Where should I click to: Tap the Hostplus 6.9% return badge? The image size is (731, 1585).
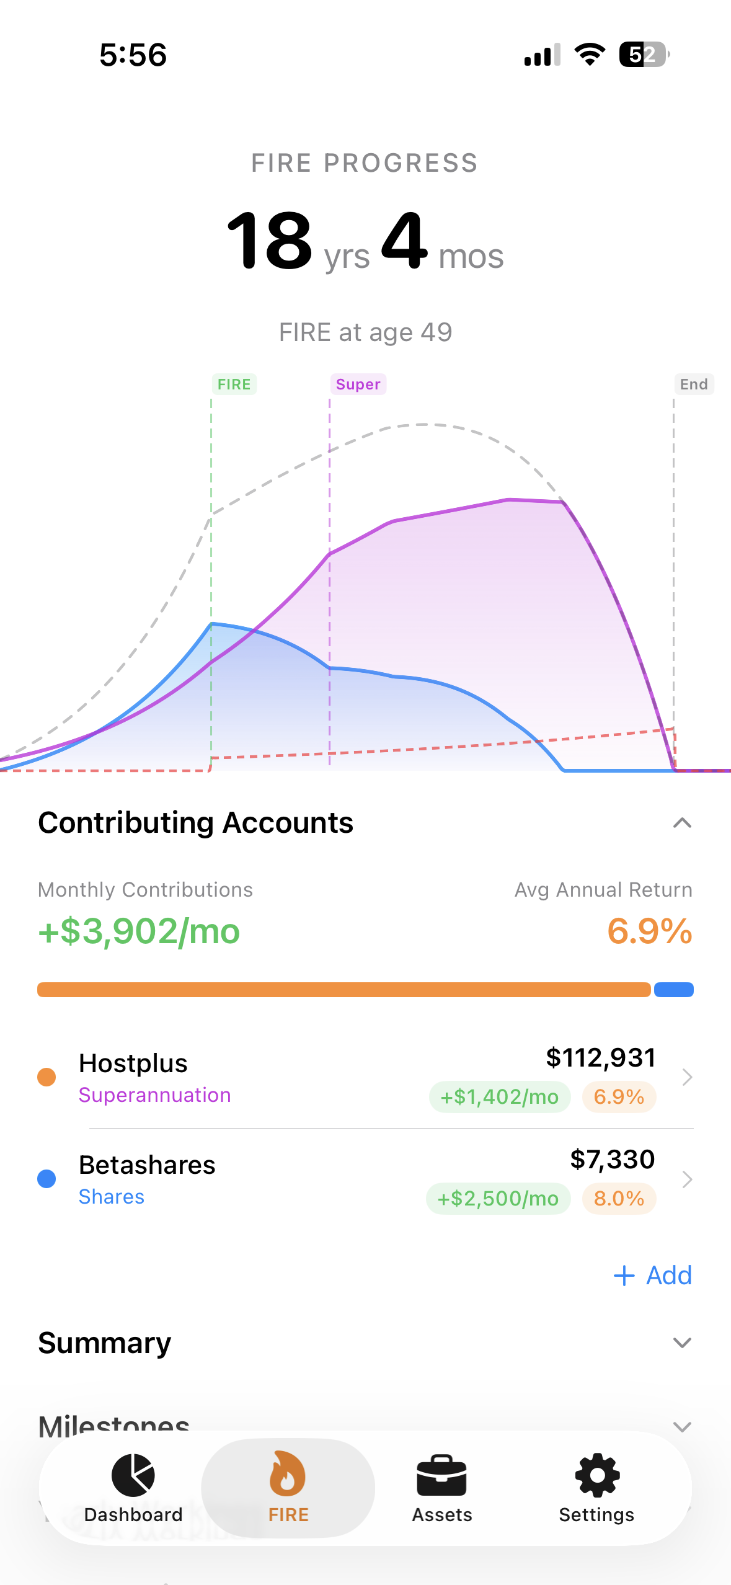click(x=618, y=1096)
